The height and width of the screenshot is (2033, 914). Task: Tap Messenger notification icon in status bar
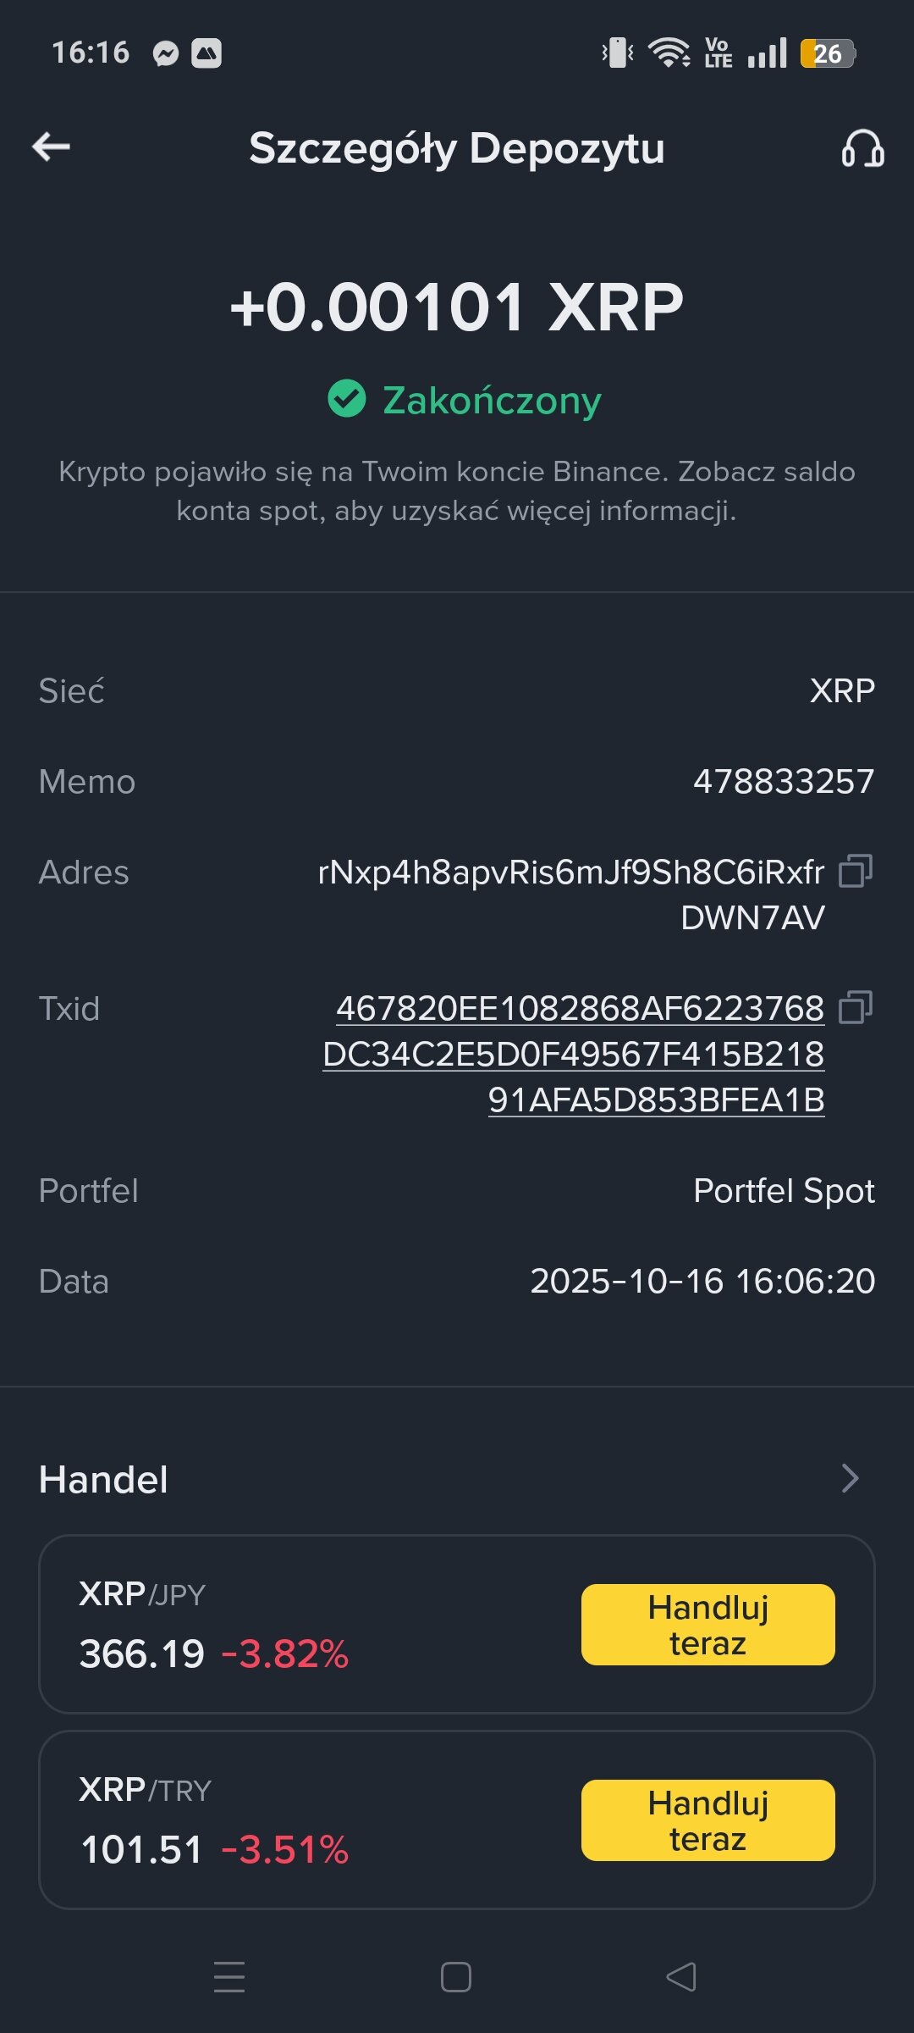pyautogui.click(x=166, y=53)
